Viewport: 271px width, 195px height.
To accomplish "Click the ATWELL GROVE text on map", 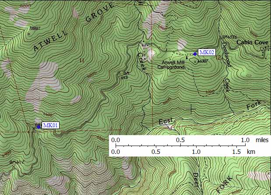I will pos(73,28).
